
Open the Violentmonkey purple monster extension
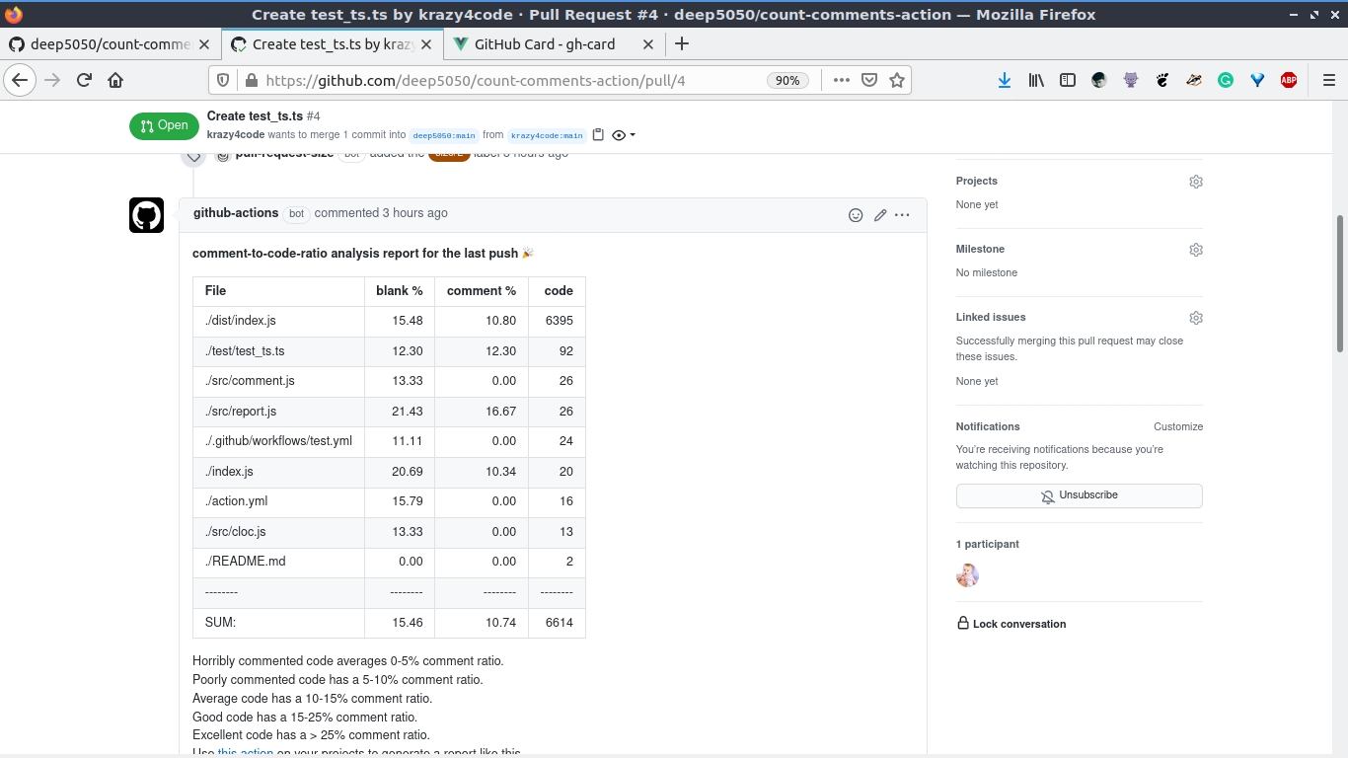pyautogui.click(x=1131, y=81)
